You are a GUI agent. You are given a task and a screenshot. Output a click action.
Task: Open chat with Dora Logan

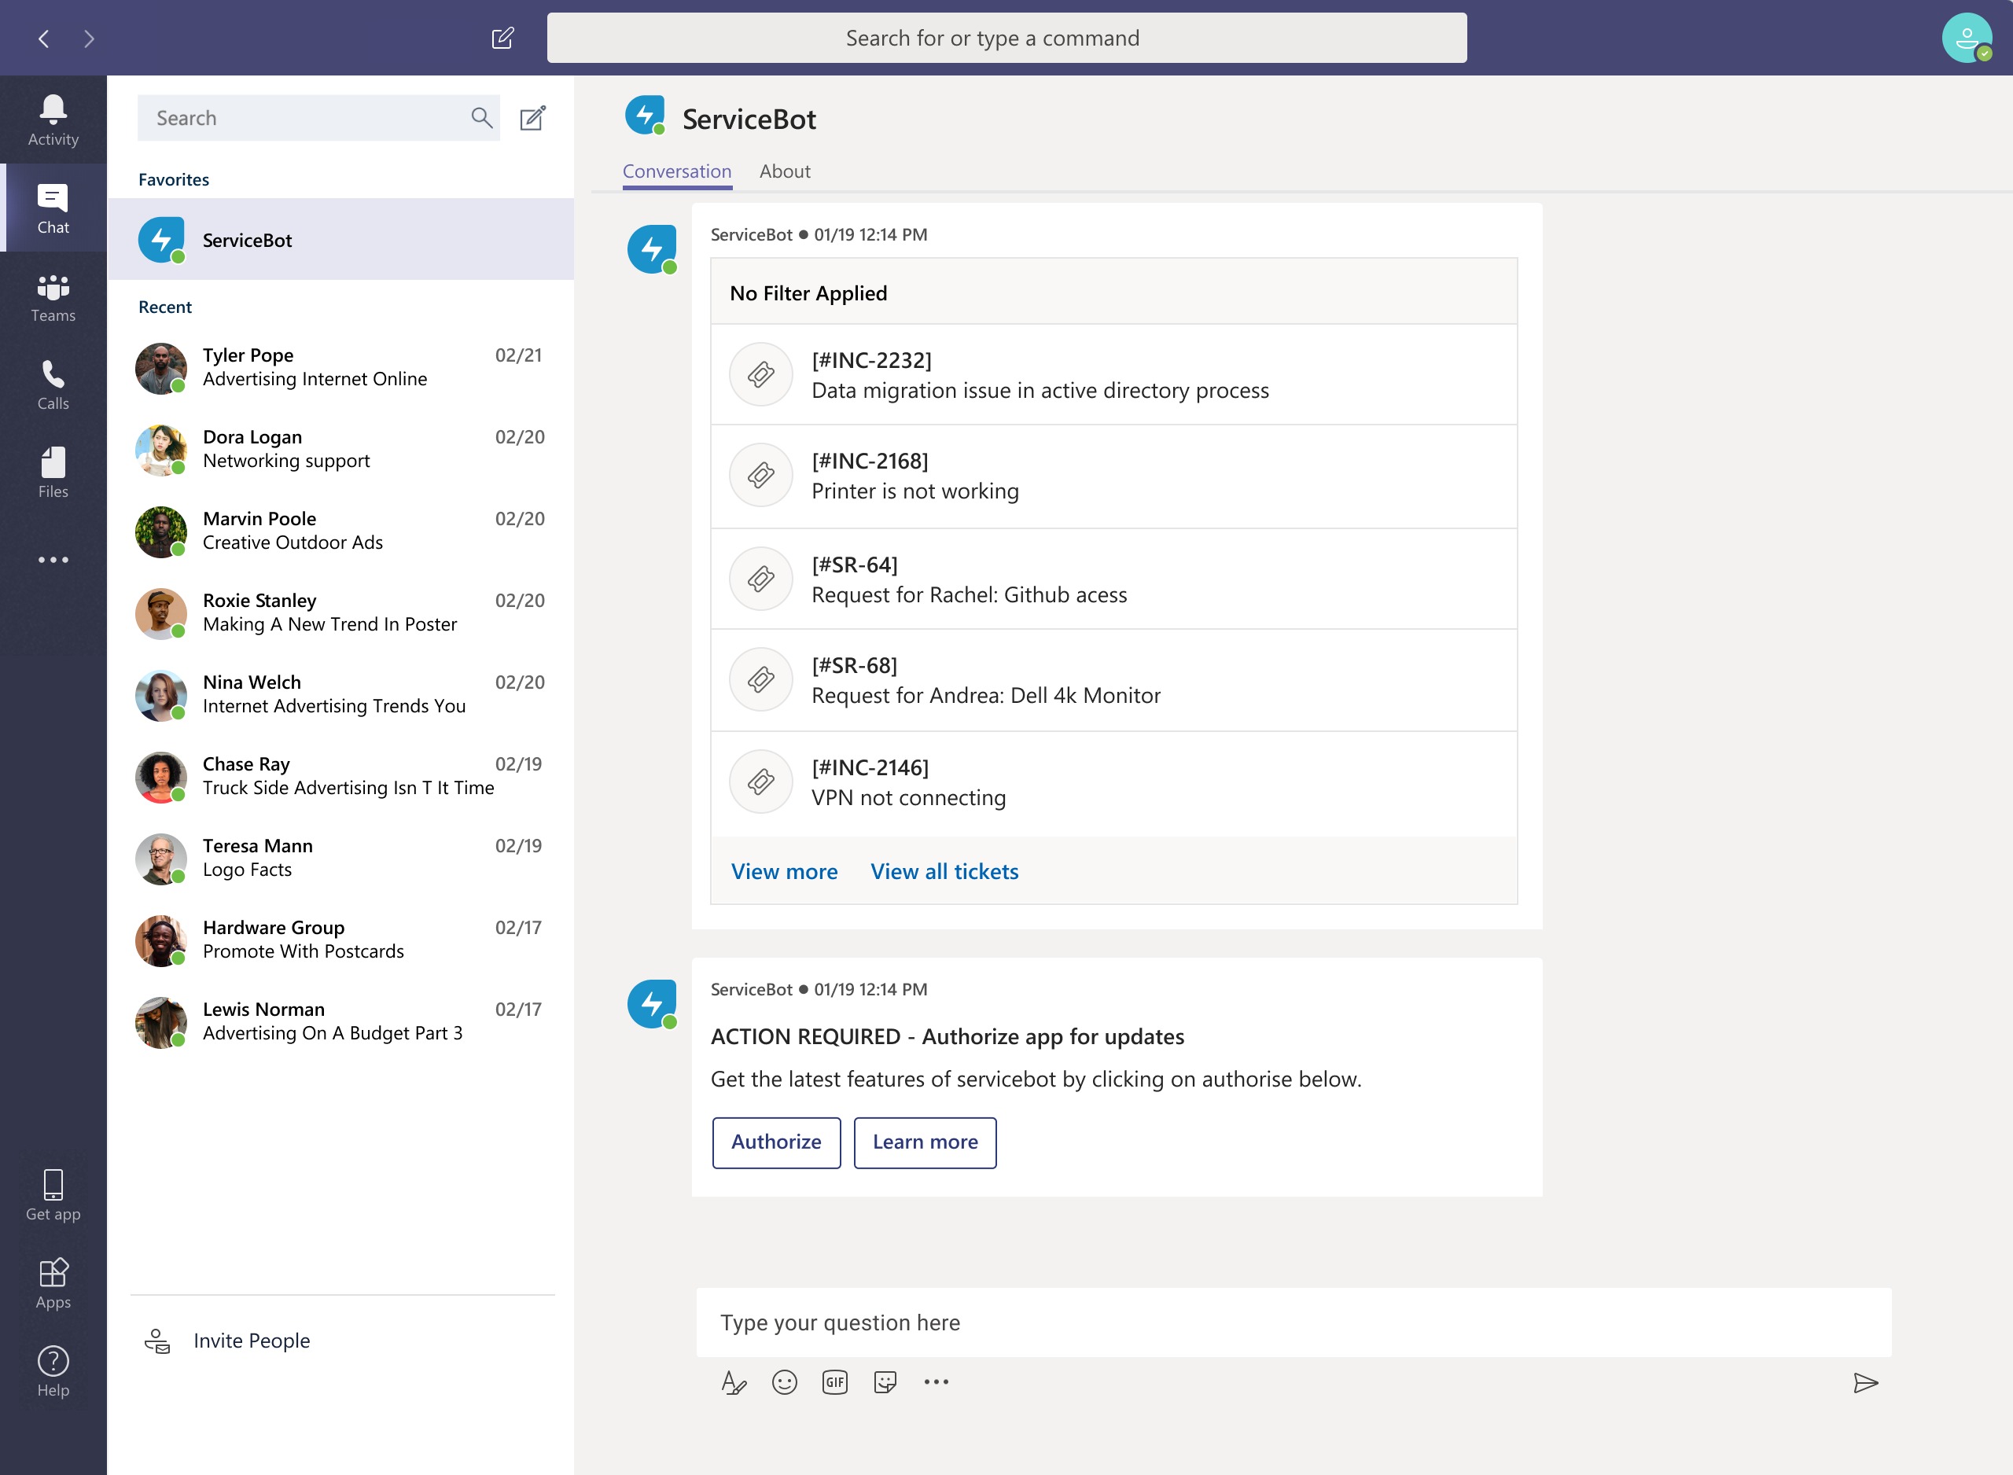click(x=341, y=449)
